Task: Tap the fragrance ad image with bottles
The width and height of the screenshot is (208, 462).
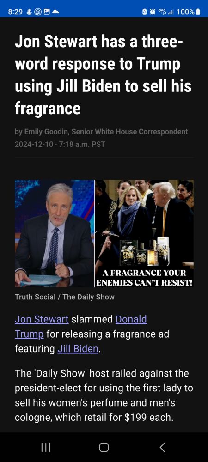Action: (144, 233)
